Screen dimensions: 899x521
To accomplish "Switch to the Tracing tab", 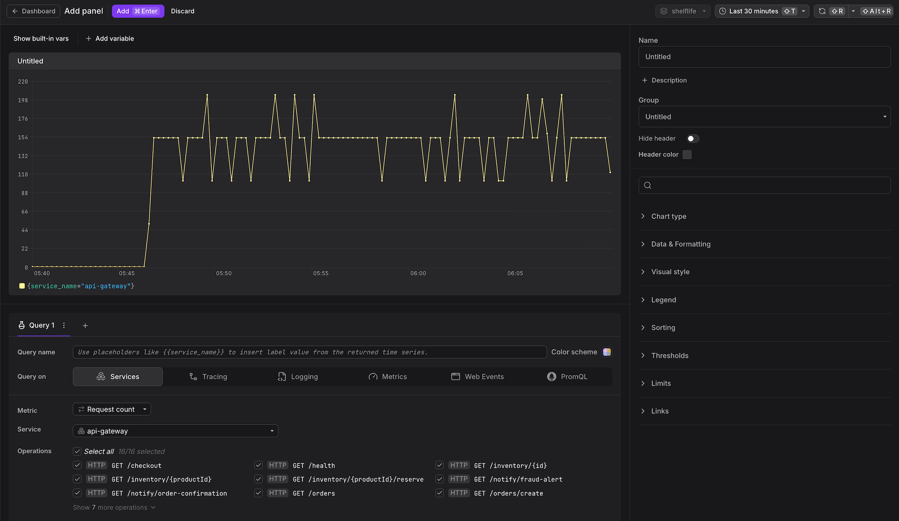I will point(208,376).
